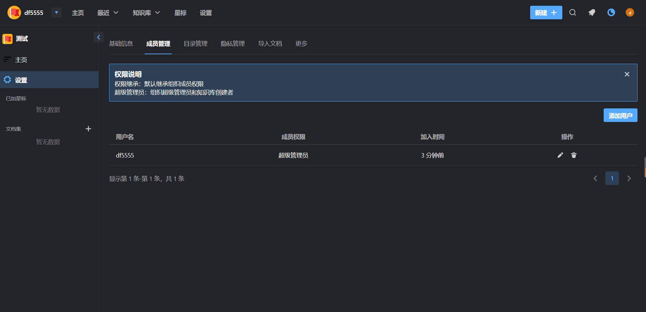This screenshot has width=646, height=312.
Task: Expand the df5555 organization dropdown arrow
Action: point(56,13)
